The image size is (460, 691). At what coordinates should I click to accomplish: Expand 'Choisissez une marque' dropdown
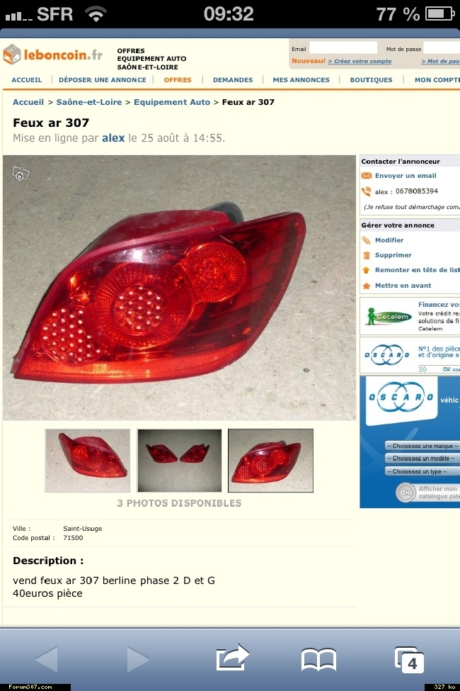coord(422,446)
